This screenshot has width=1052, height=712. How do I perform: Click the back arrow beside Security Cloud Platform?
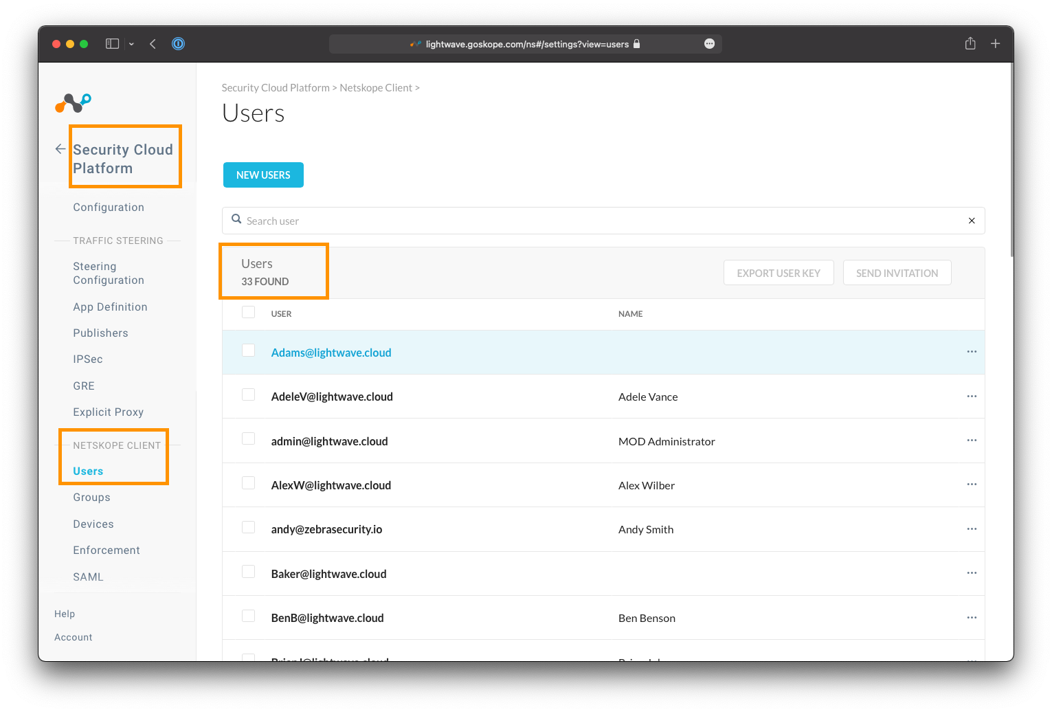(60, 149)
